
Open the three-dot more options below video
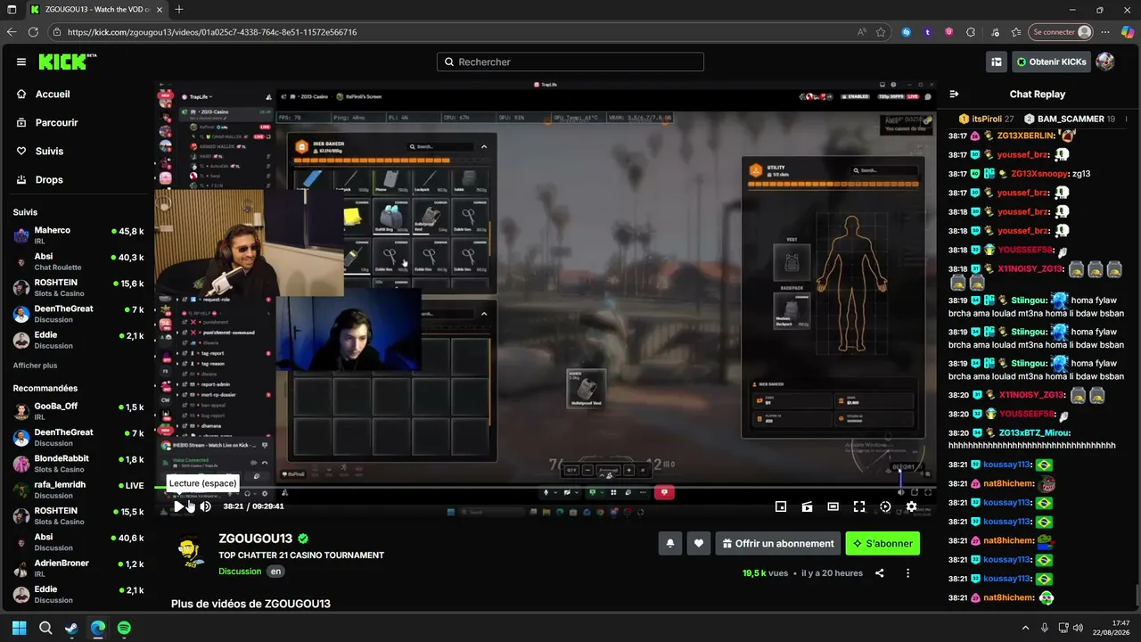point(907,573)
